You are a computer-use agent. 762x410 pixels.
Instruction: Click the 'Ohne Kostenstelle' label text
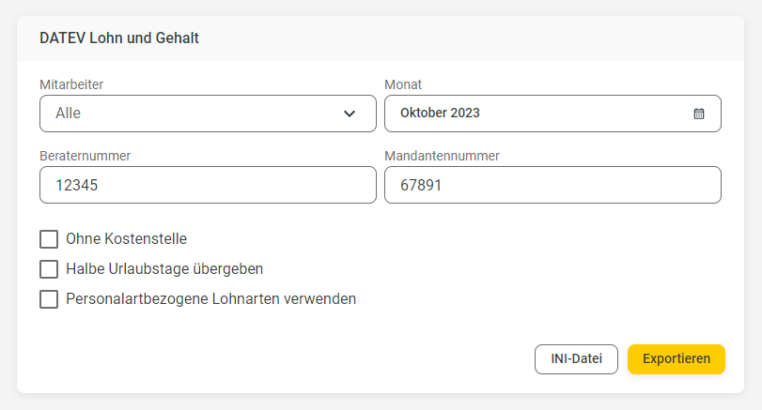(126, 239)
